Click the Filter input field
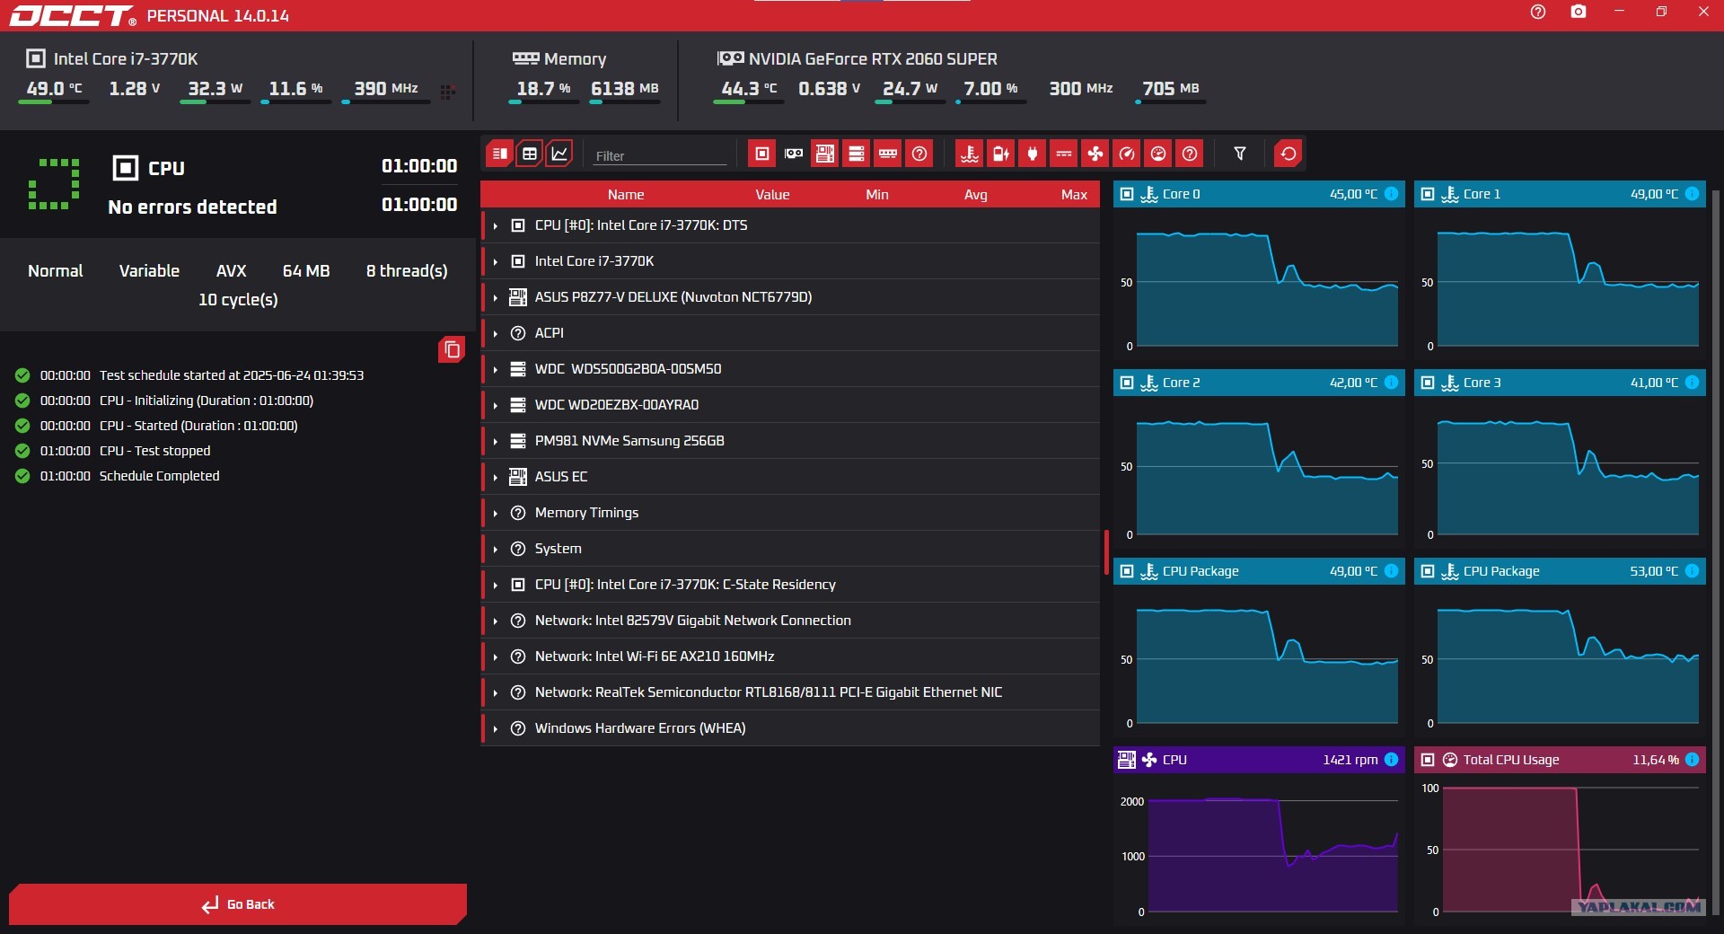The height and width of the screenshot is (934, 1724). 660,155
